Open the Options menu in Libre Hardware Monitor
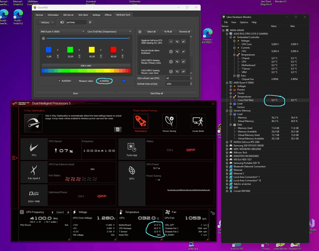Screen dimensions: 319x251 (x=244, y=22)
